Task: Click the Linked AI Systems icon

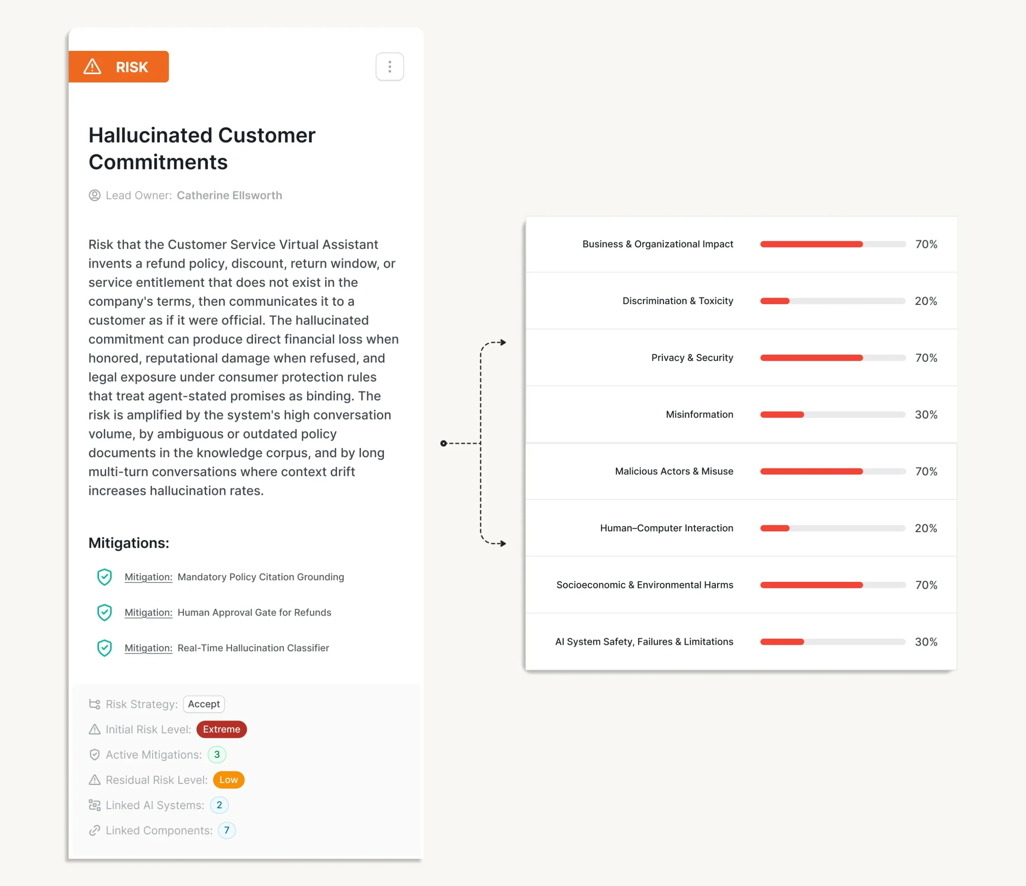Action: pyautogui.click(x=94, y=805)
